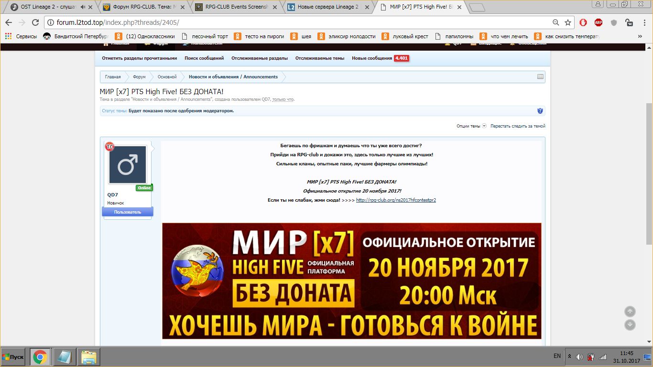Go to Основной in breadcrumb

point(167,77)
